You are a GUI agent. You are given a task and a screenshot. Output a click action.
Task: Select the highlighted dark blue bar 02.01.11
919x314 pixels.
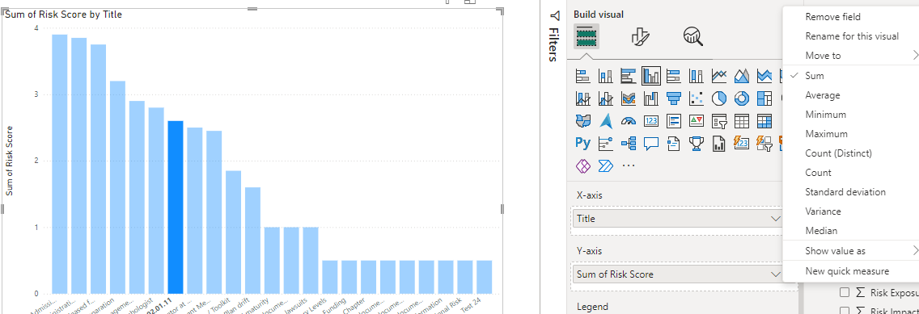coord(176,207)
